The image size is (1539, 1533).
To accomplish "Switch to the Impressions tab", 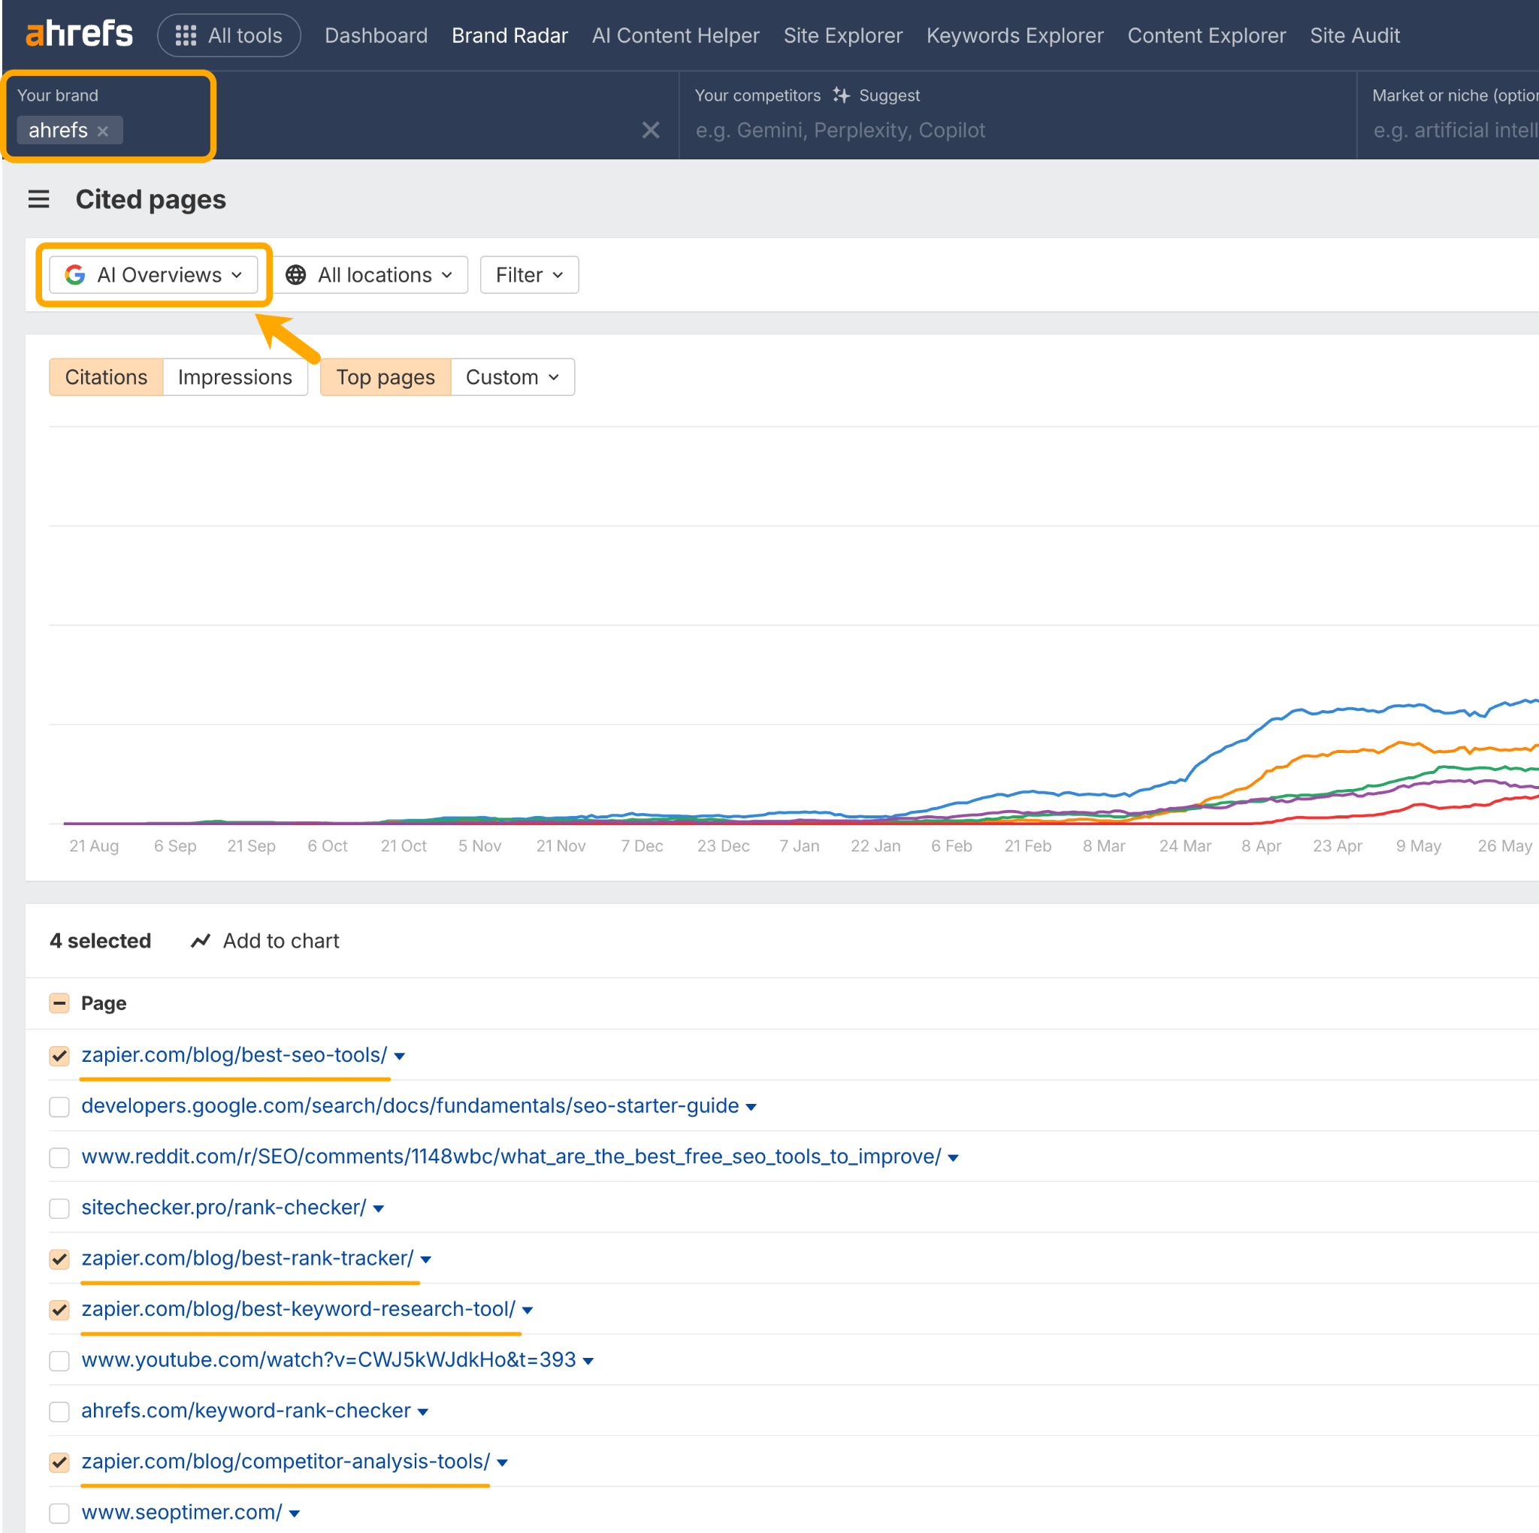I will pos(235,377).
